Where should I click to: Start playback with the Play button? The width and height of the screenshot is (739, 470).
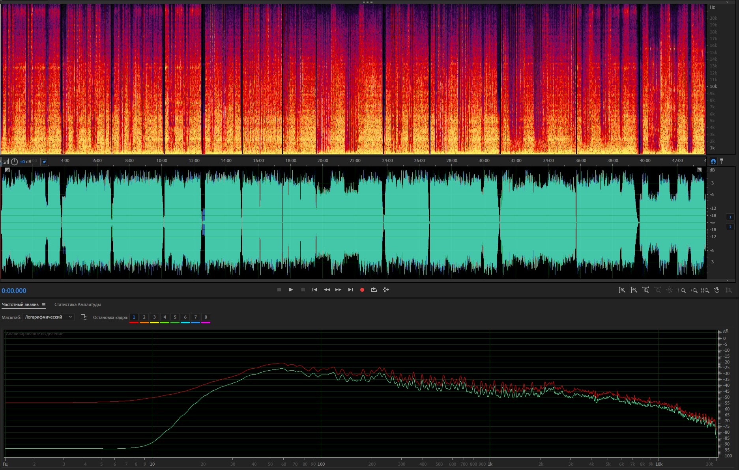(x=291, y=290)
